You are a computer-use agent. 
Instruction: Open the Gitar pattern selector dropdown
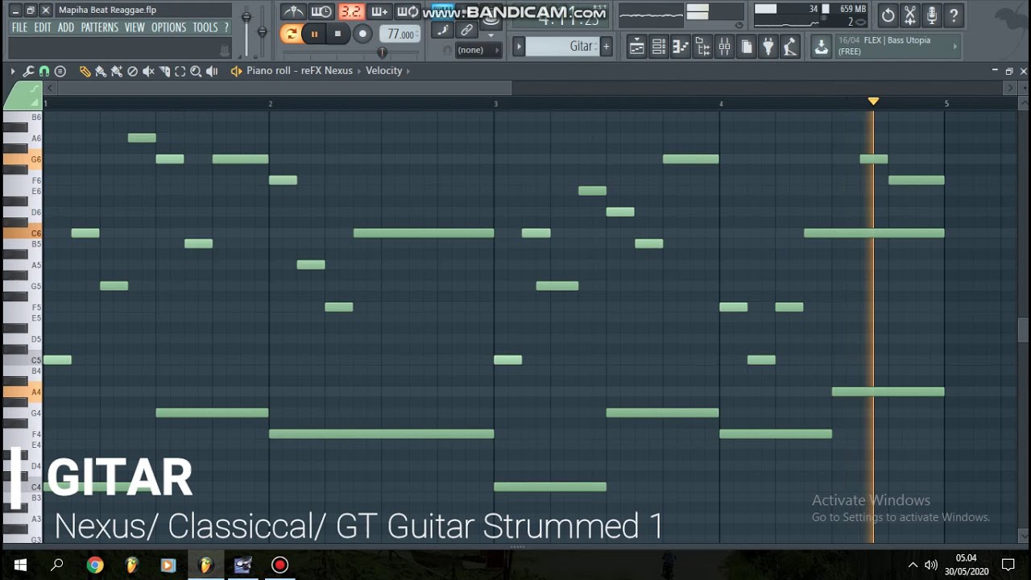tap(563, 47)
